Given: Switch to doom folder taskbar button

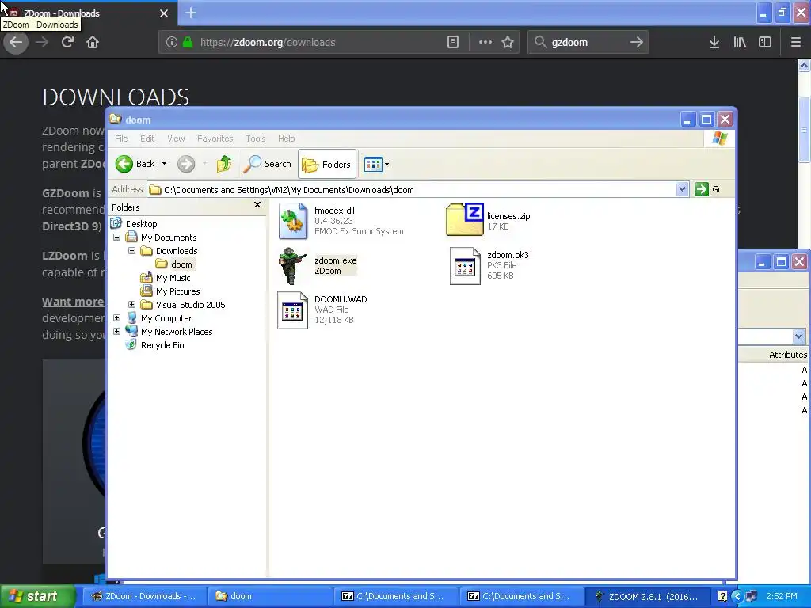Looking at the screenshot, I should pos(269,596).
